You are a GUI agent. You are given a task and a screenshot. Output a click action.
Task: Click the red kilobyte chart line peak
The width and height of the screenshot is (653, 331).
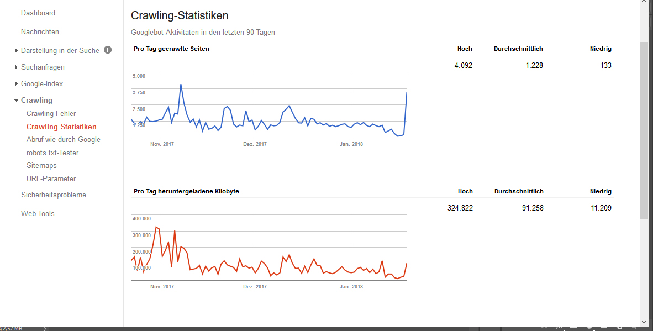coord(157,227)
